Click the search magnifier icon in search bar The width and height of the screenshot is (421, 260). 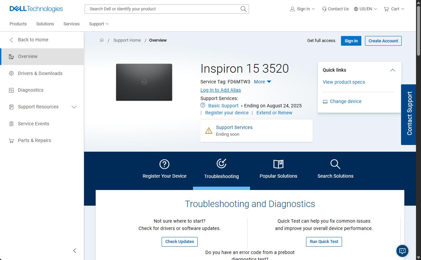(x=244, y=9)
